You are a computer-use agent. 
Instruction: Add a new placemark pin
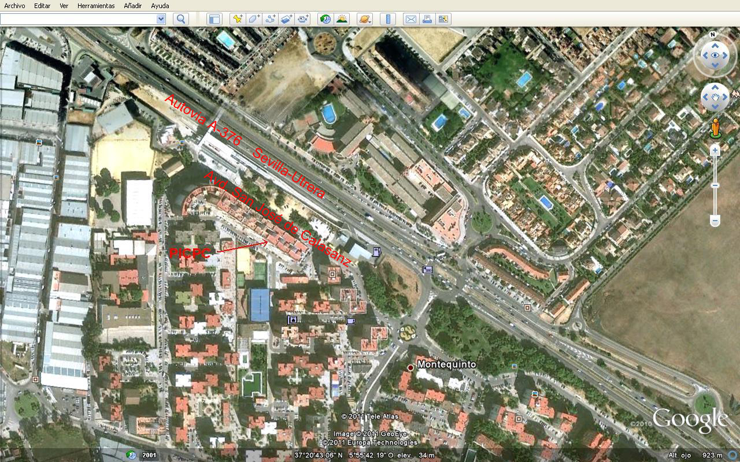(238, 19)
